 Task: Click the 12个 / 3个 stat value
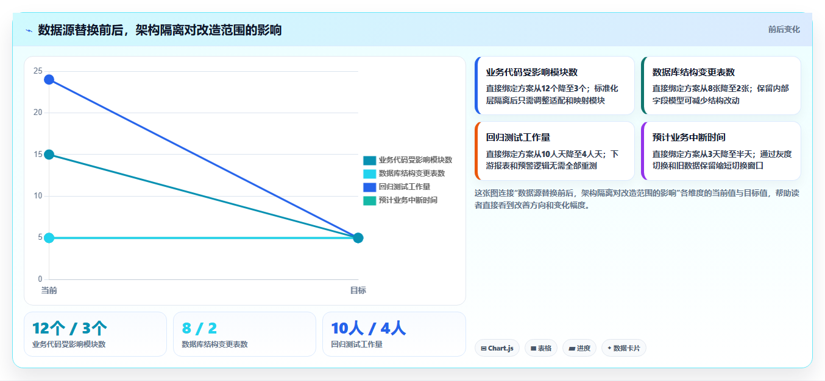tap(69, 329)
